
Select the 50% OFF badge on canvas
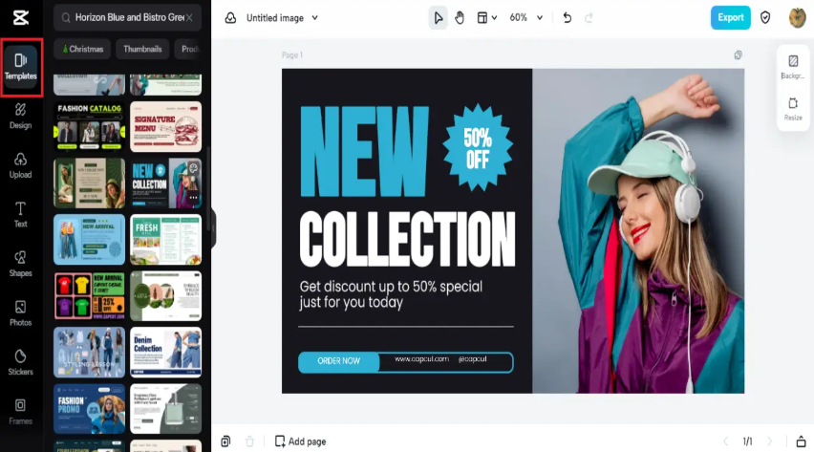point(478,147)
